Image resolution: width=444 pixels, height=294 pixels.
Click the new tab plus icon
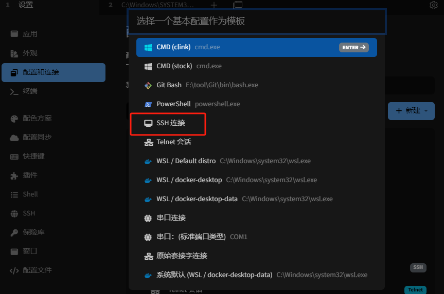[x=214, y=5]
